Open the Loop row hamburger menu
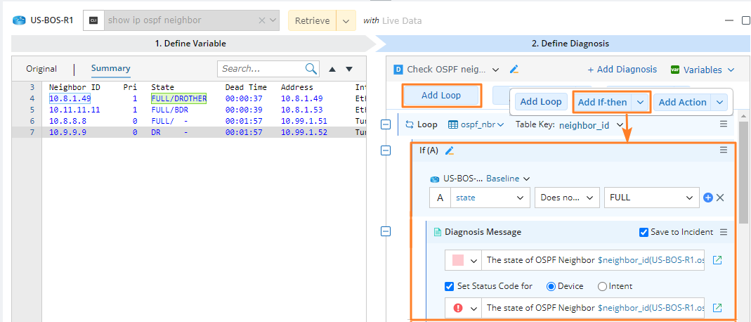Viewport: 751px width, 322px height. click(724, 124)
